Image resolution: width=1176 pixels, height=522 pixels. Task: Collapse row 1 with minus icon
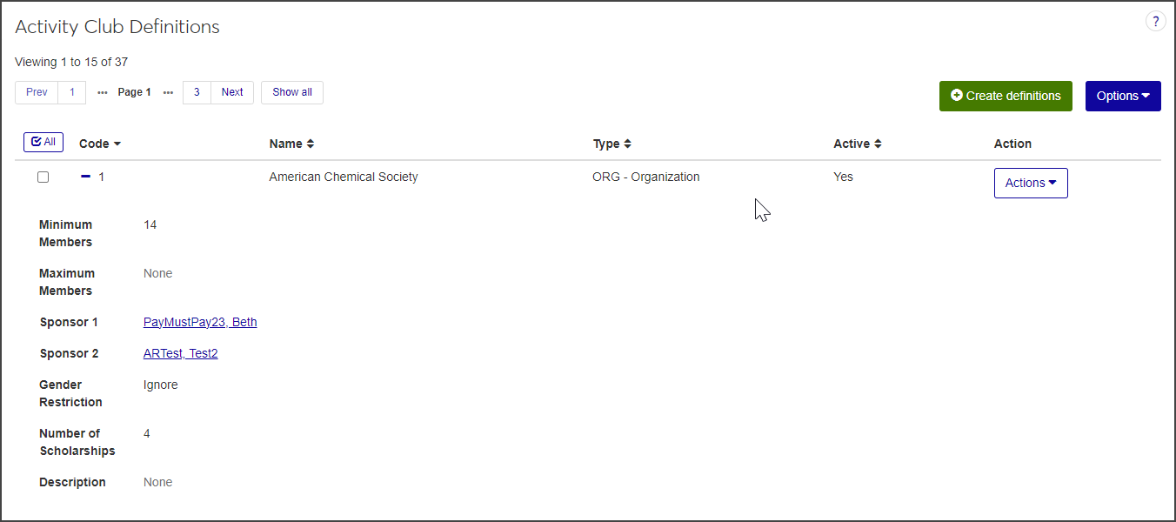[85, 177]
